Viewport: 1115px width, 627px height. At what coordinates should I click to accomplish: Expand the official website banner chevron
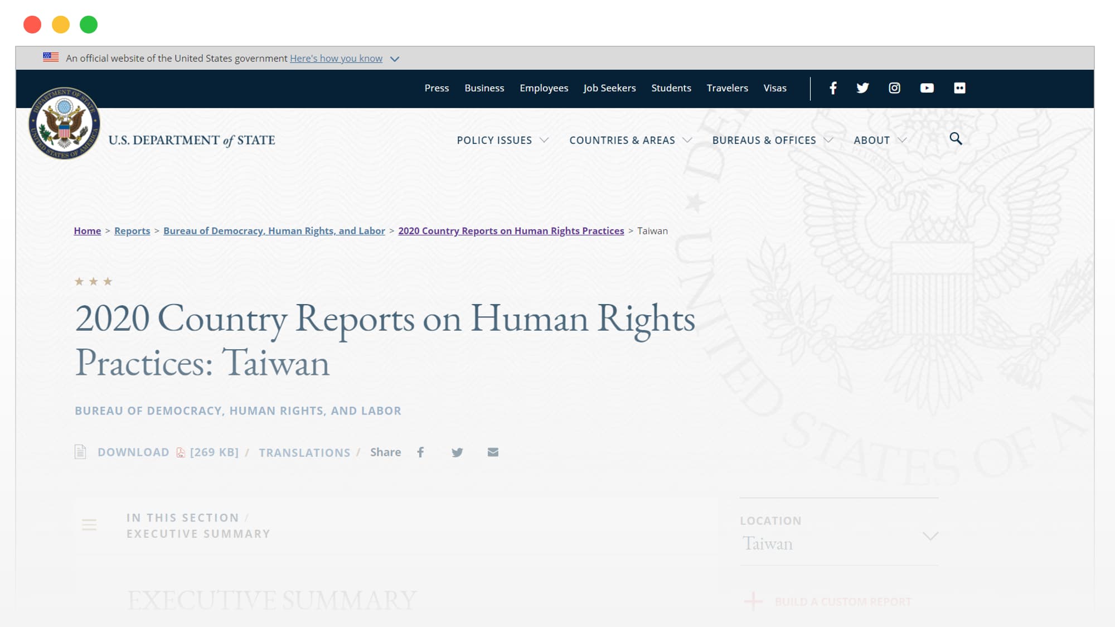[x=395, y=59]
